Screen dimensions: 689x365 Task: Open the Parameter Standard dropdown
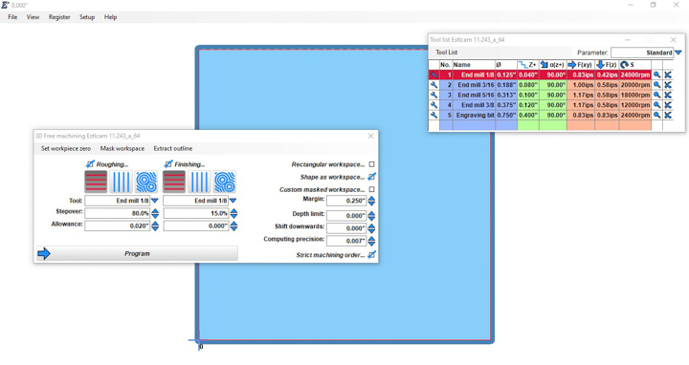click(678, 53)
